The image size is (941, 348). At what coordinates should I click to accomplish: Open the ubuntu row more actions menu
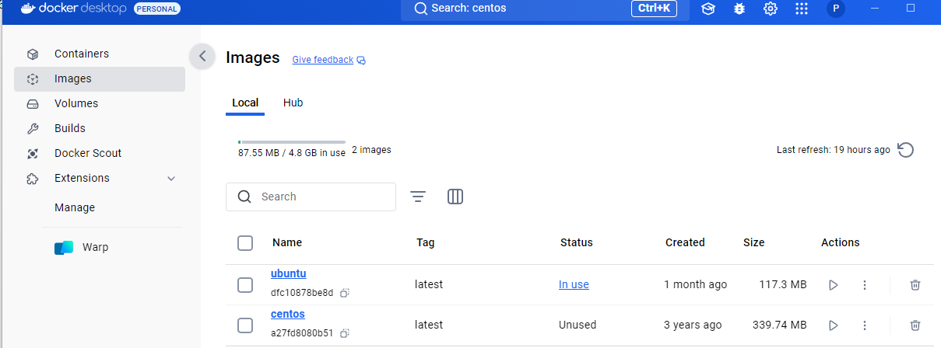865,285
